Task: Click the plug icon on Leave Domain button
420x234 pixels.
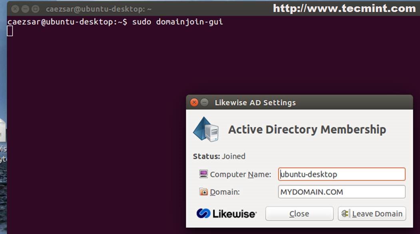Action: click(x=345, y=213)
